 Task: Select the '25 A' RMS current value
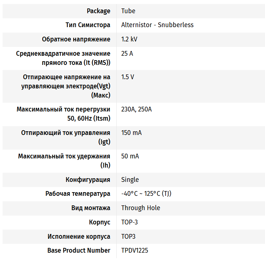coord(127,54)
